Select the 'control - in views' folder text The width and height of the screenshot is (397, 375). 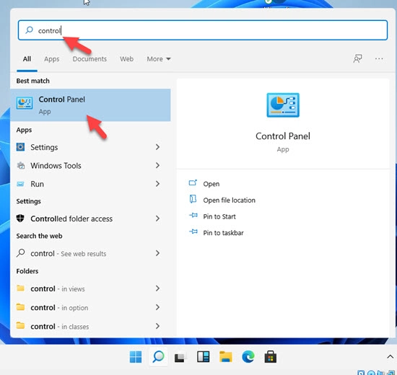point(58,288)
